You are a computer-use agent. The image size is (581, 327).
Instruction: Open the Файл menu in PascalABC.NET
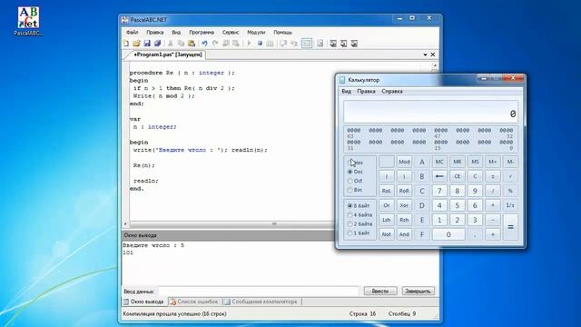(x=132, y=33)
